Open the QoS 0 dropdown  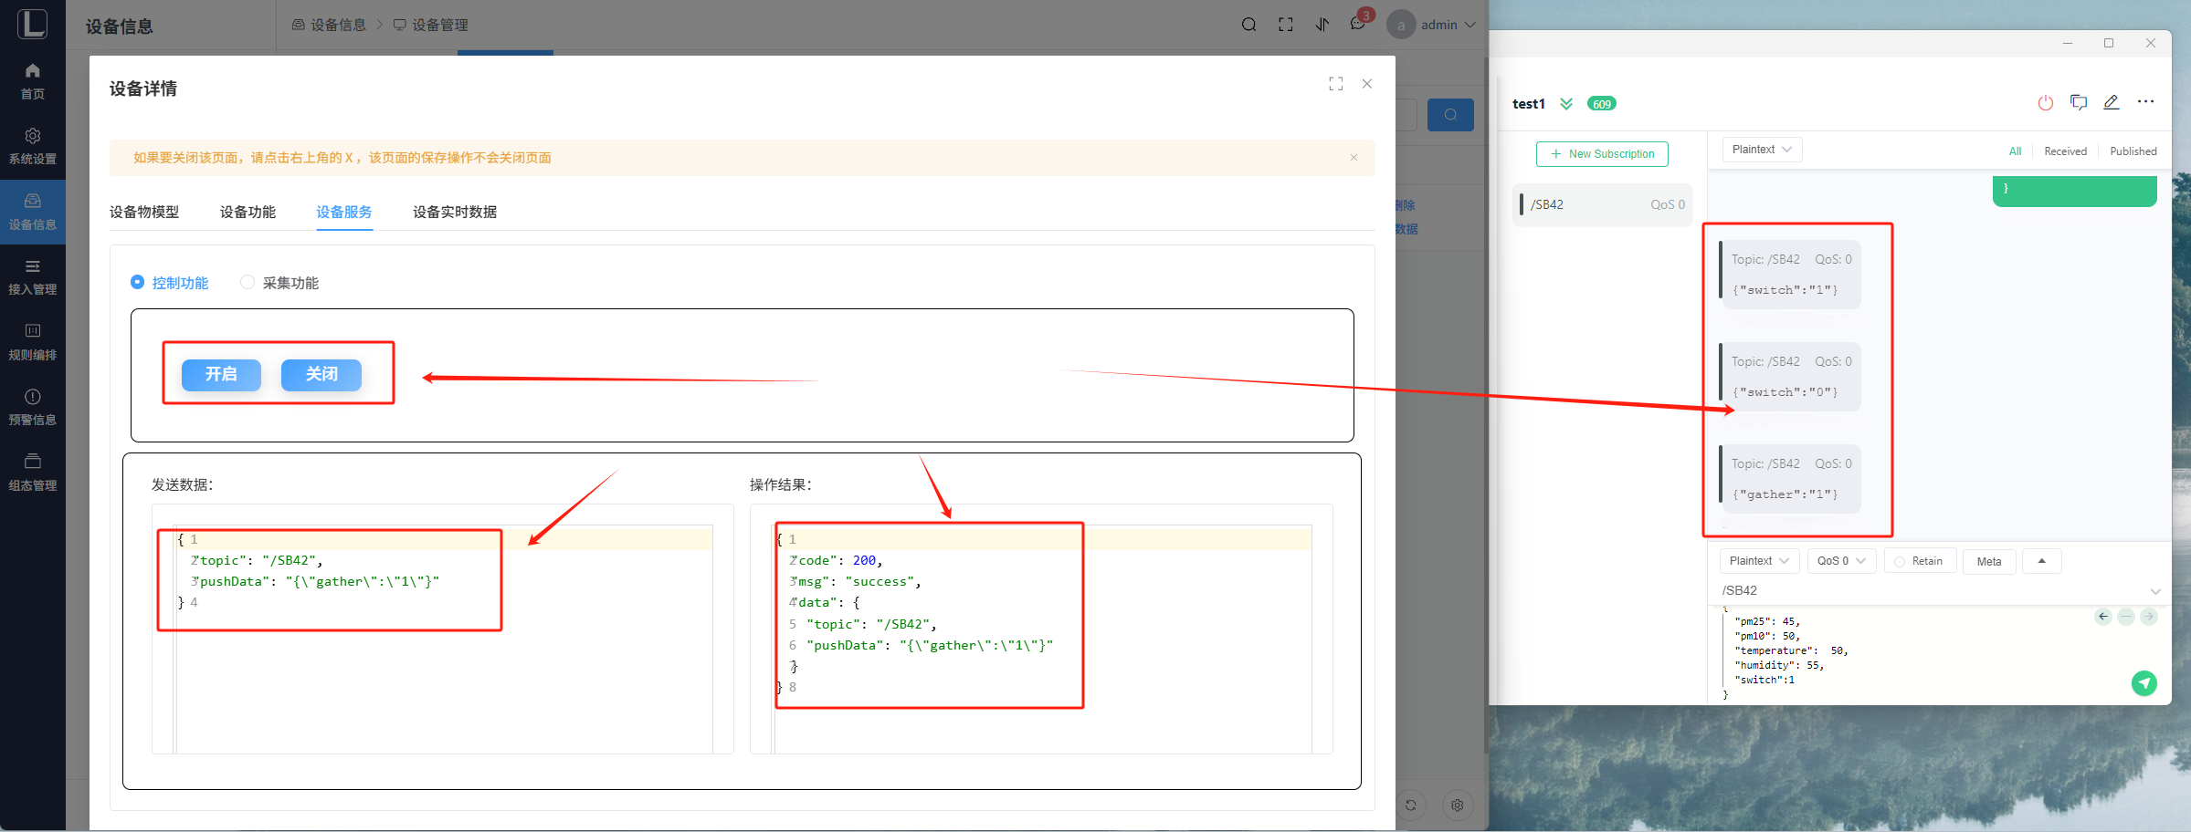click(x=1840, y=561)
